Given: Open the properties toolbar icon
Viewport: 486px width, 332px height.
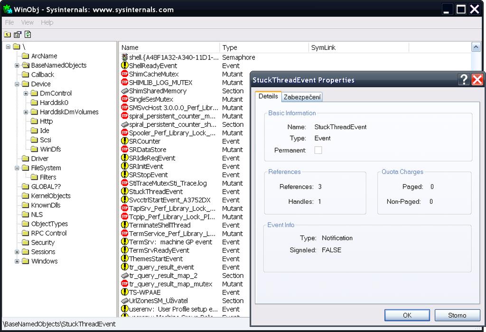Looking at the screenshot, I should coord(18,35).
